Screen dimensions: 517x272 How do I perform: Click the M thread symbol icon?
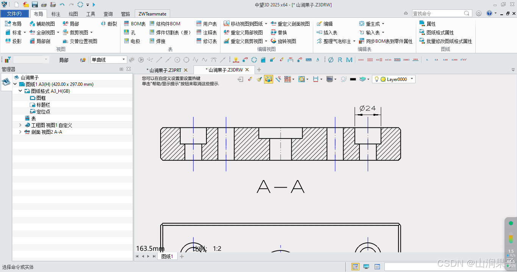(349, 60)
